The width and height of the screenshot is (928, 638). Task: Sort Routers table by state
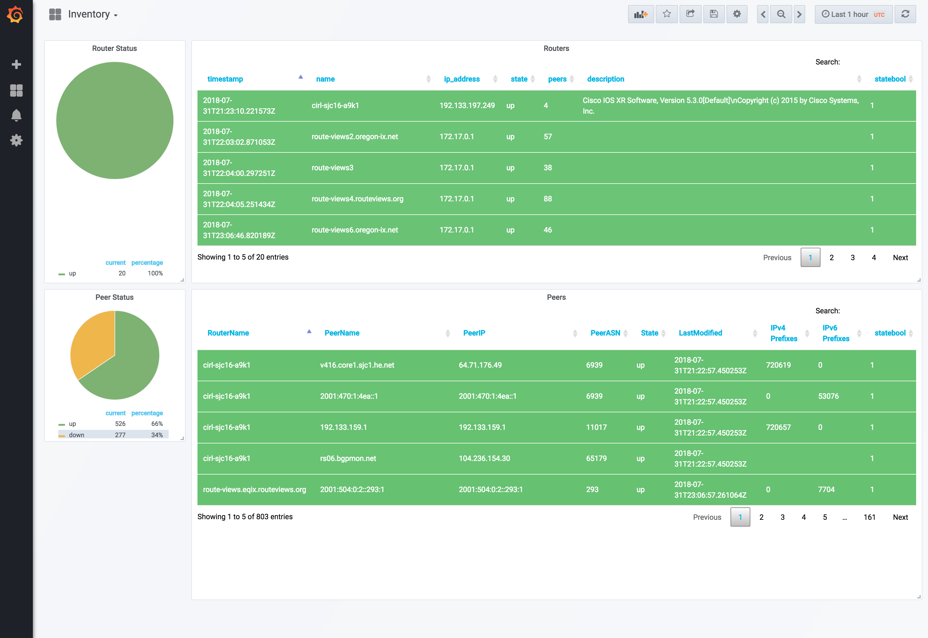pos(519,79)
